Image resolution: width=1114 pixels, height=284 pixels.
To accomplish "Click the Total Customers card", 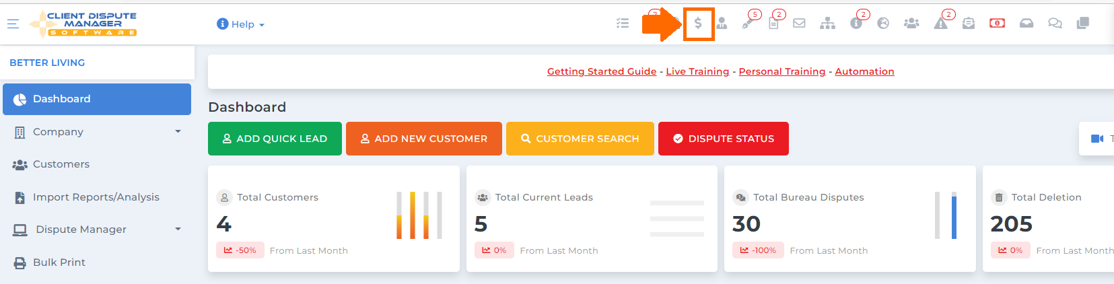I will [334, 219].
